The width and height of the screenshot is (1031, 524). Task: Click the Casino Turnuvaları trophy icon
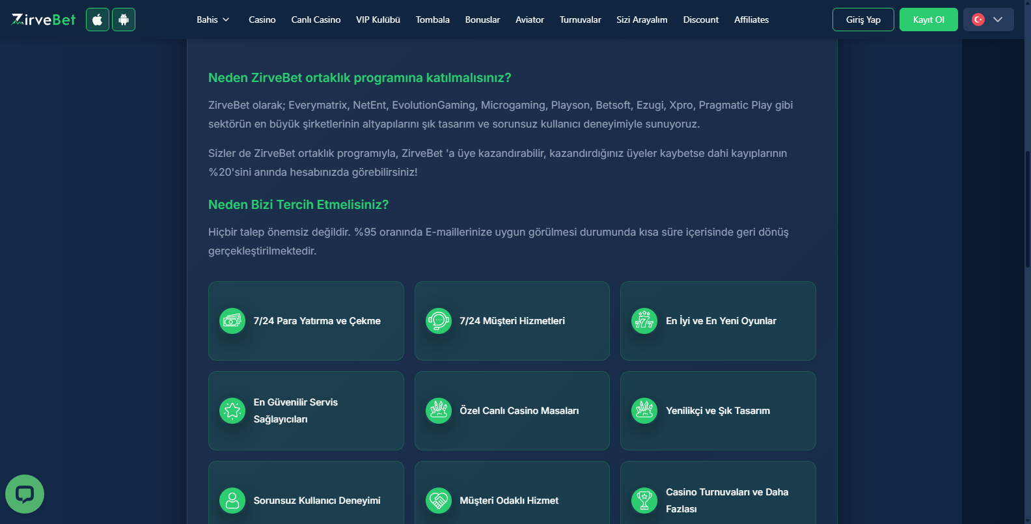(x=644, y=501)
